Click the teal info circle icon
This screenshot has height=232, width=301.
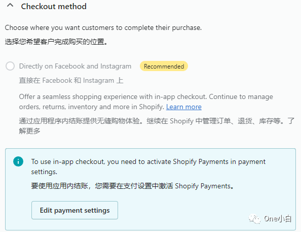[x=18, y=161]
